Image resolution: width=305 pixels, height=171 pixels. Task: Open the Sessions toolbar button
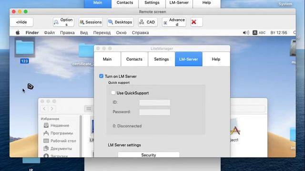[91, 22]
